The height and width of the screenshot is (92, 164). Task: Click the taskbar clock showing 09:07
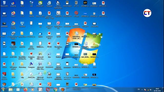[157, 90]
